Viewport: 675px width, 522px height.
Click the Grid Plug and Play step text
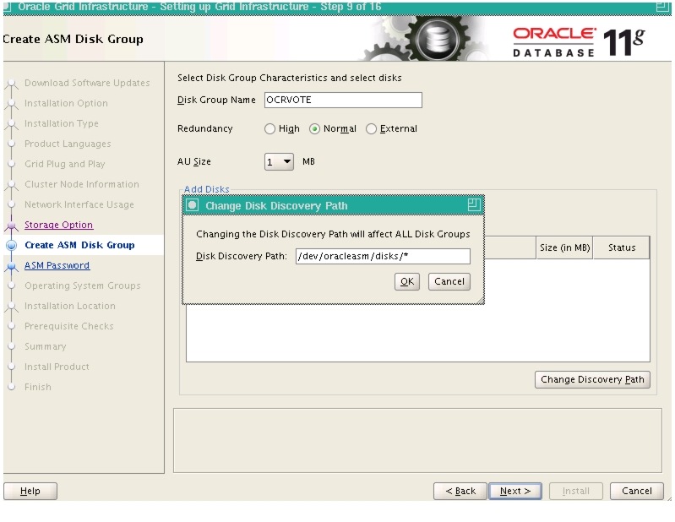coord(64,164)
